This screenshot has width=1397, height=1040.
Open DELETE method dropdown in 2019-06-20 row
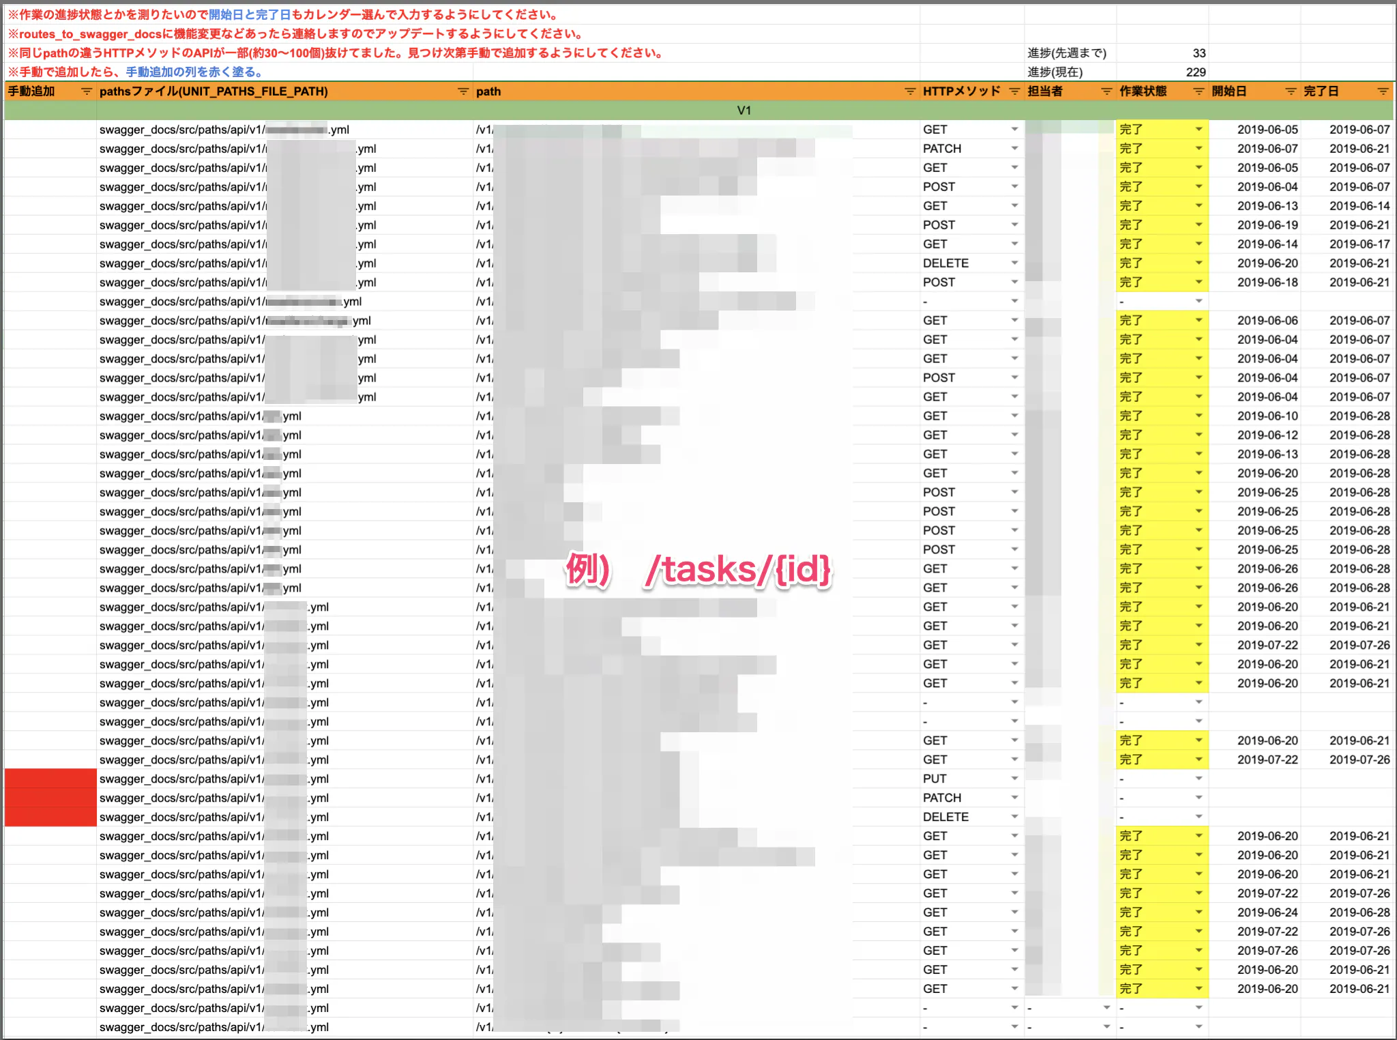pyautogui.click(x=1014, y=263)
